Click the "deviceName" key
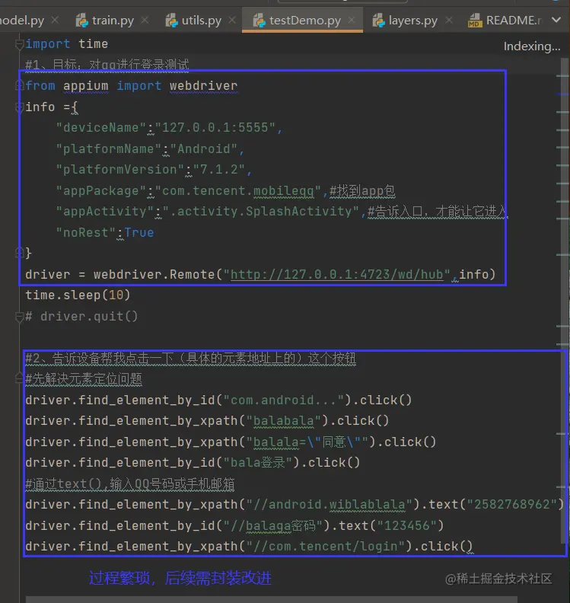This screenshot has width=570, height=603. pos(100,128)
